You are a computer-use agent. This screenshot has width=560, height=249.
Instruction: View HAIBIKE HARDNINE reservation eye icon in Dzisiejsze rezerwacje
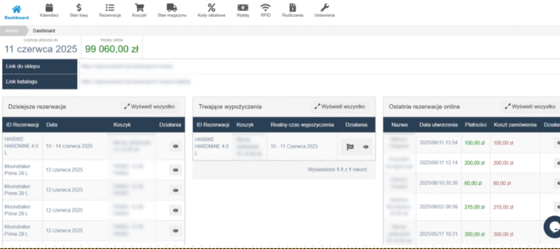(176, 146)
